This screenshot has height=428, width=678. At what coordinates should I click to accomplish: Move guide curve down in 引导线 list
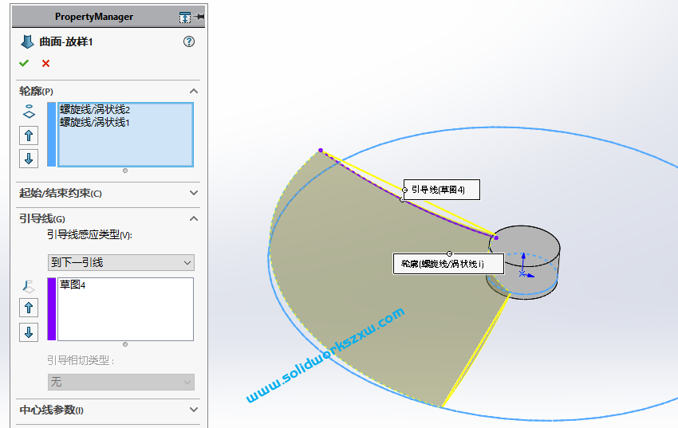point(29,332)
